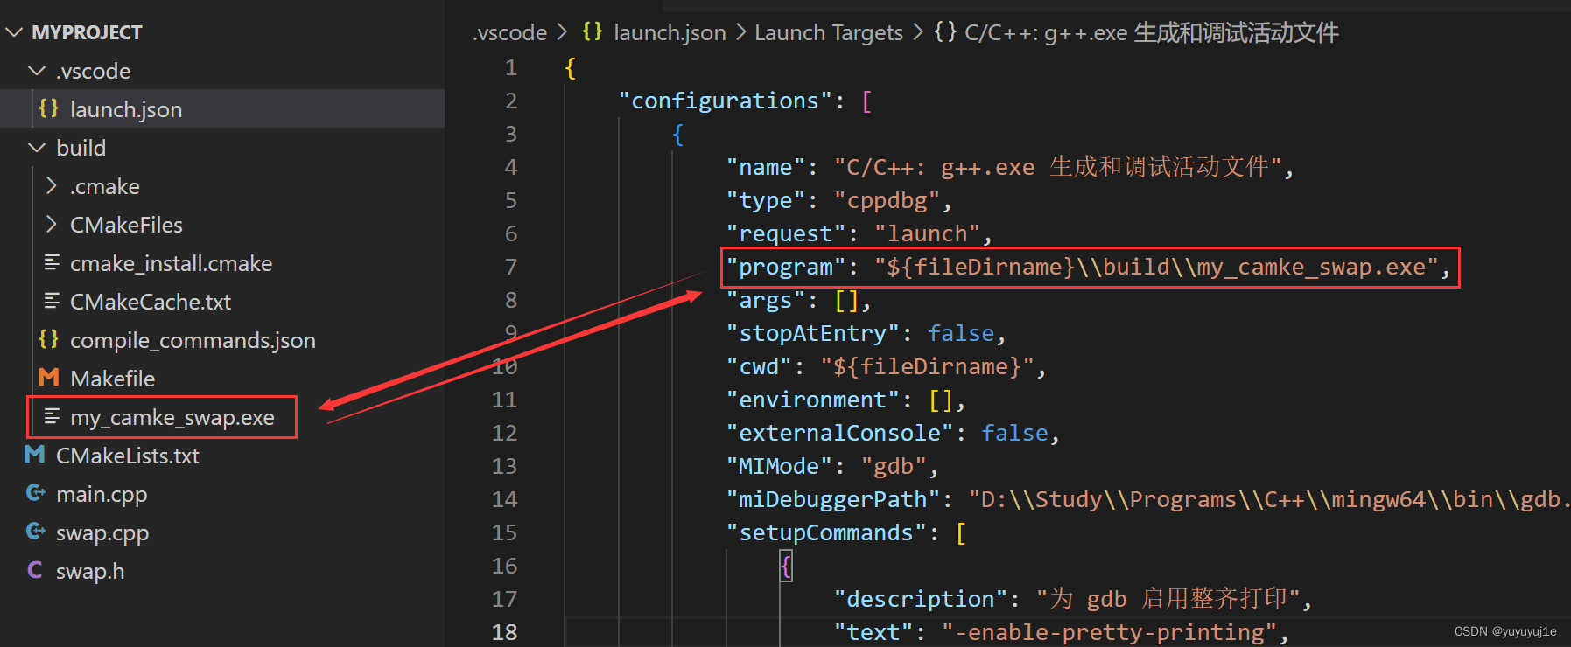Open swap.cpp file

coord(102,532)
